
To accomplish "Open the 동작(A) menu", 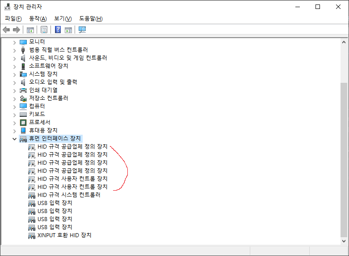I will (x=38, y=18).
